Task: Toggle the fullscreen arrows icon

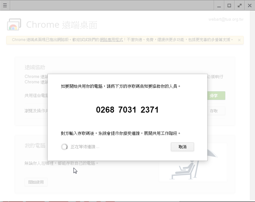Action: pos(239,5)
